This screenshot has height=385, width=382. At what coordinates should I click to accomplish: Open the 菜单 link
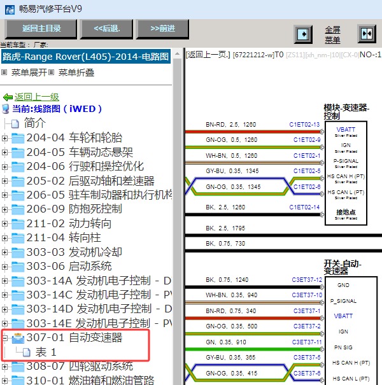click(x=332, y=40)
